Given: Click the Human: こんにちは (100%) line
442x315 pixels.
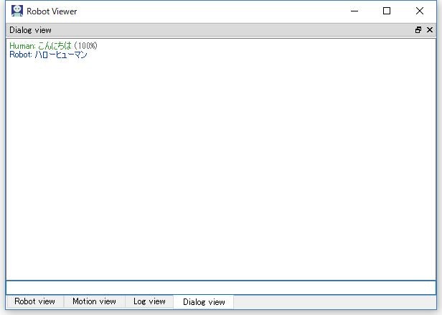Looking at the screenshot, I should pos(53,45).
